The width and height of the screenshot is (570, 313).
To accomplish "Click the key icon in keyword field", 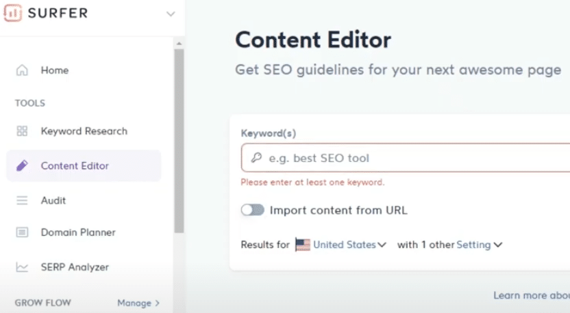I will coord(256,157).
